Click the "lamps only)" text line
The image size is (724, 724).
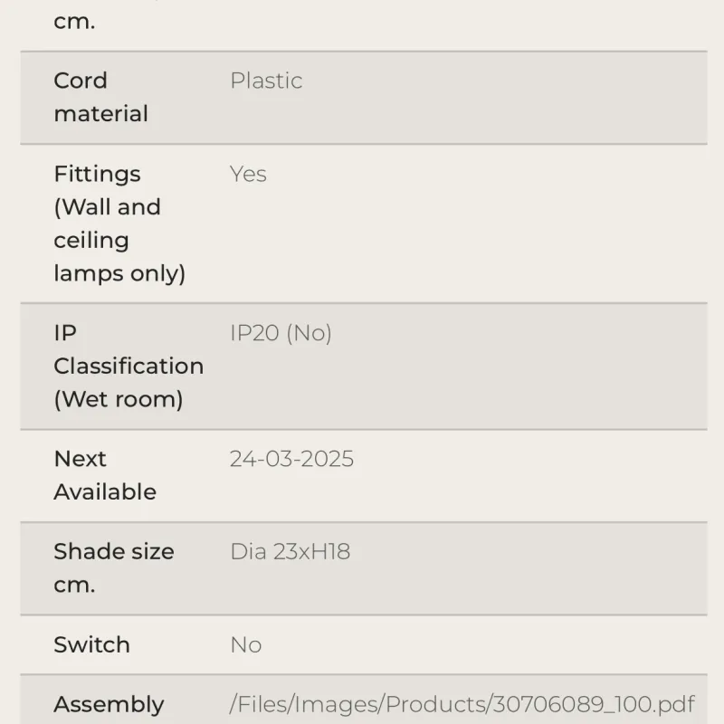click(x=119, y=273)
